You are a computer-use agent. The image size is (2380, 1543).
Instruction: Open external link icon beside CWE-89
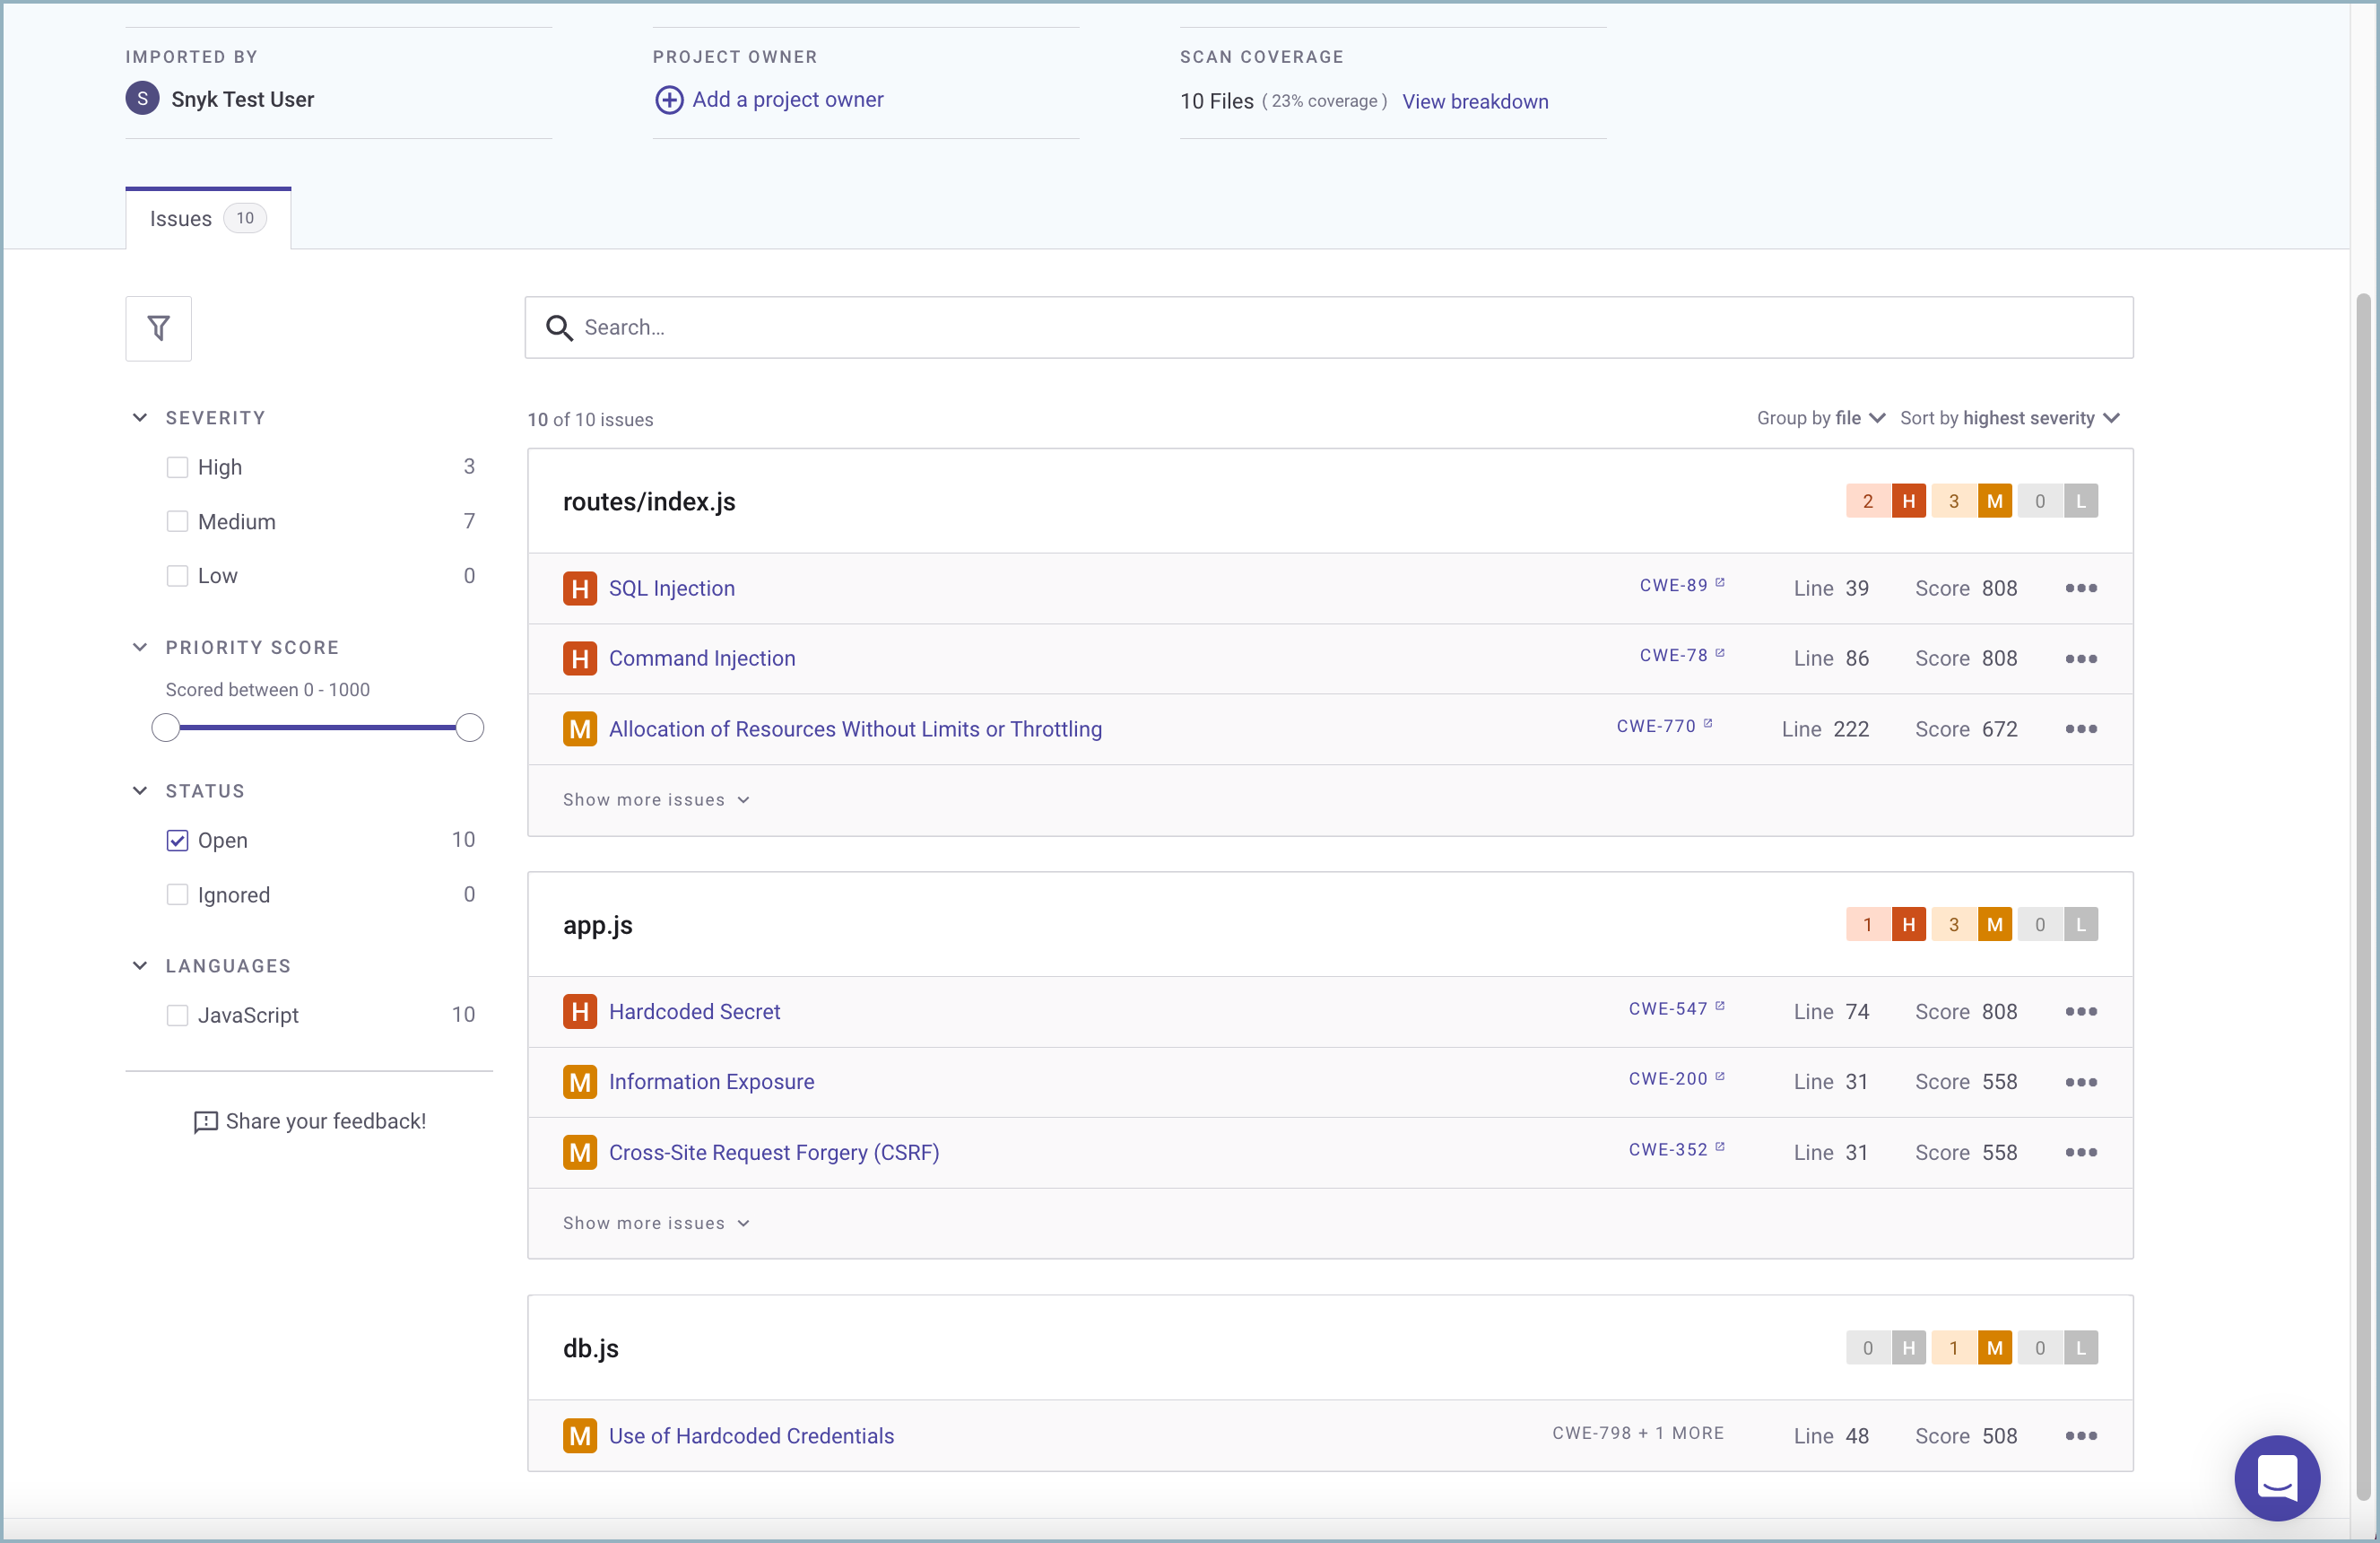pos(1720,583)
